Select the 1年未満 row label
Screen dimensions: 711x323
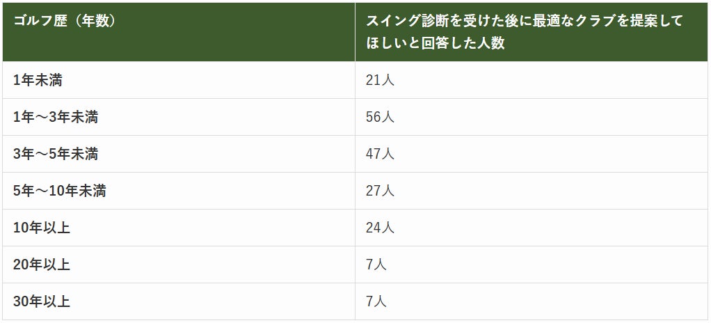(x=38, y=80)
